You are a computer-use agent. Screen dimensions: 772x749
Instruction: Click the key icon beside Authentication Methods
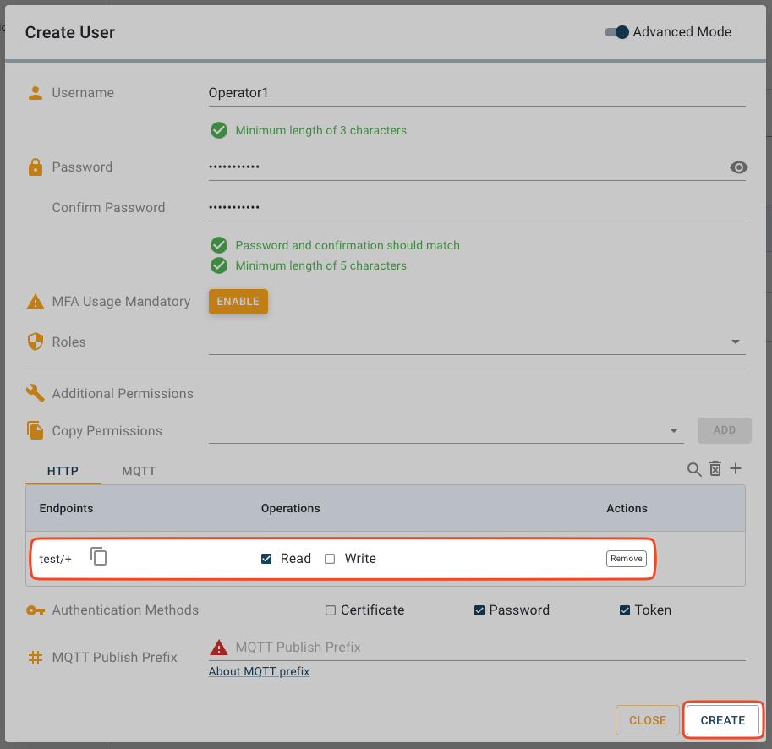pos(36,610)
